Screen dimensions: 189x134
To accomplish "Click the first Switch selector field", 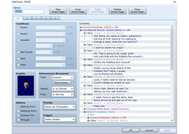I will point(50,27).
